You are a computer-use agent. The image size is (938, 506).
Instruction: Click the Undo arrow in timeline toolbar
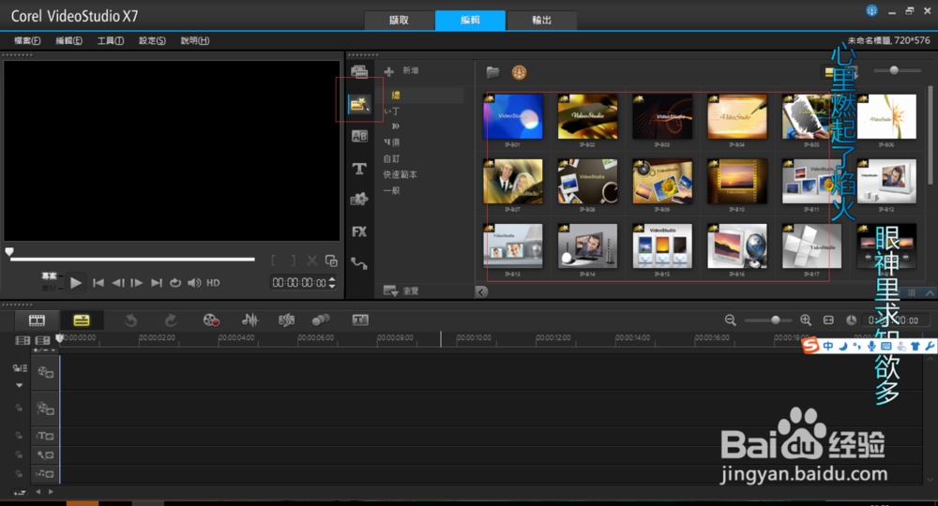pos(131,320)
